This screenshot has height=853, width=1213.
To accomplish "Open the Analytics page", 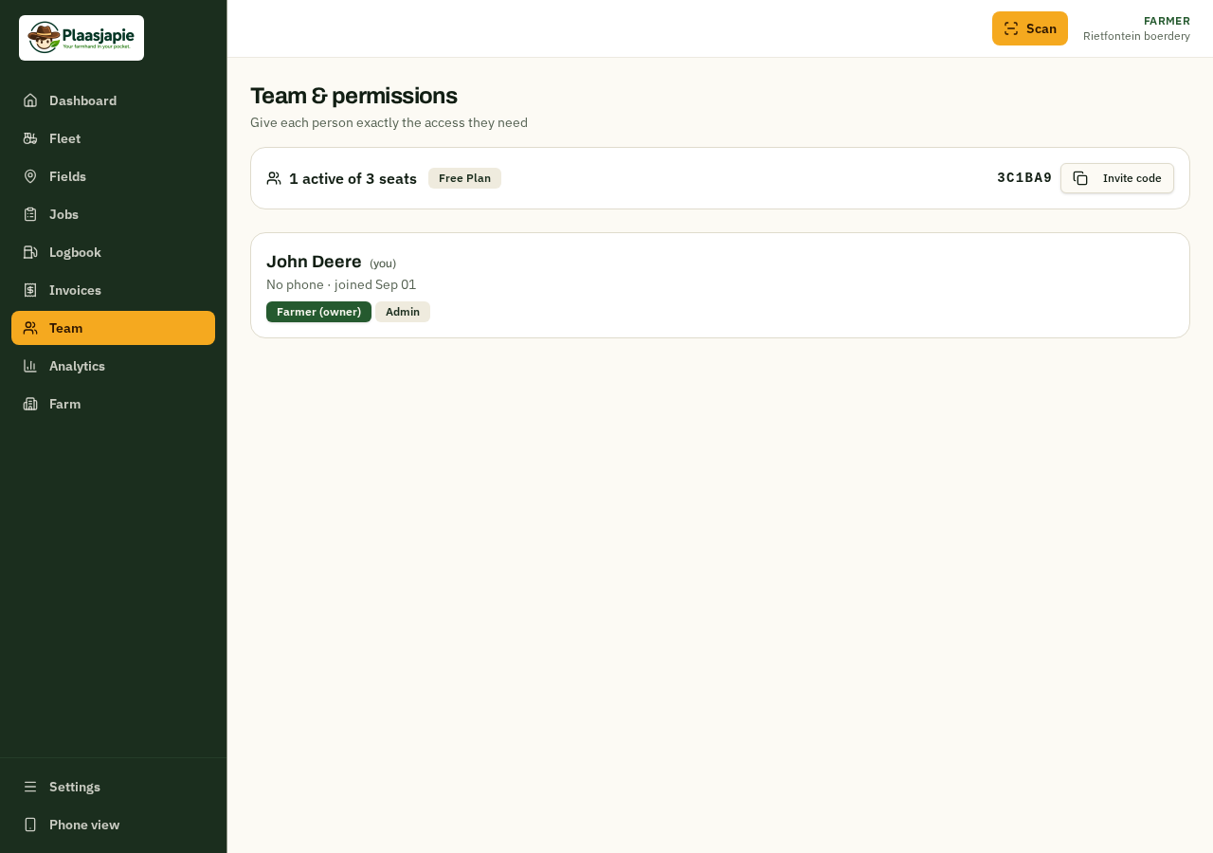I will click(113, 366).
